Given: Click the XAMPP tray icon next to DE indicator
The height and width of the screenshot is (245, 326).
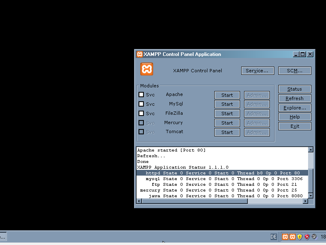Looking at the screenshot, I should pos(285,237).
